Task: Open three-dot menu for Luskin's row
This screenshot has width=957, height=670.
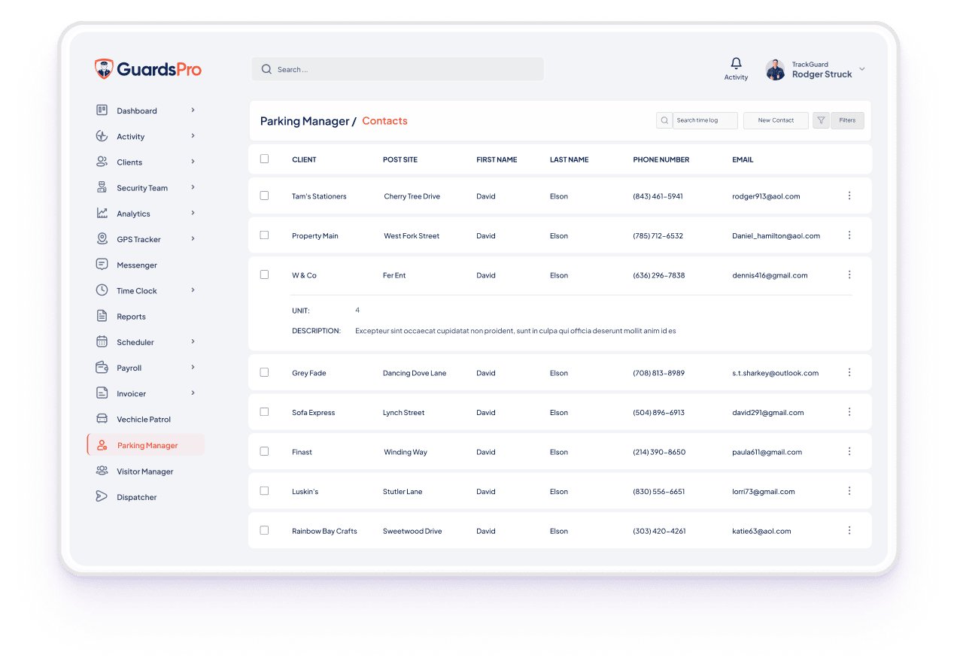Action: (x=849, y=491)
